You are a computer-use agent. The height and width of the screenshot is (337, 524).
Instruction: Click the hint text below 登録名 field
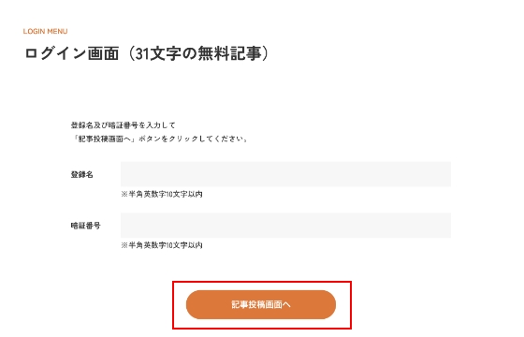point(162,195)
